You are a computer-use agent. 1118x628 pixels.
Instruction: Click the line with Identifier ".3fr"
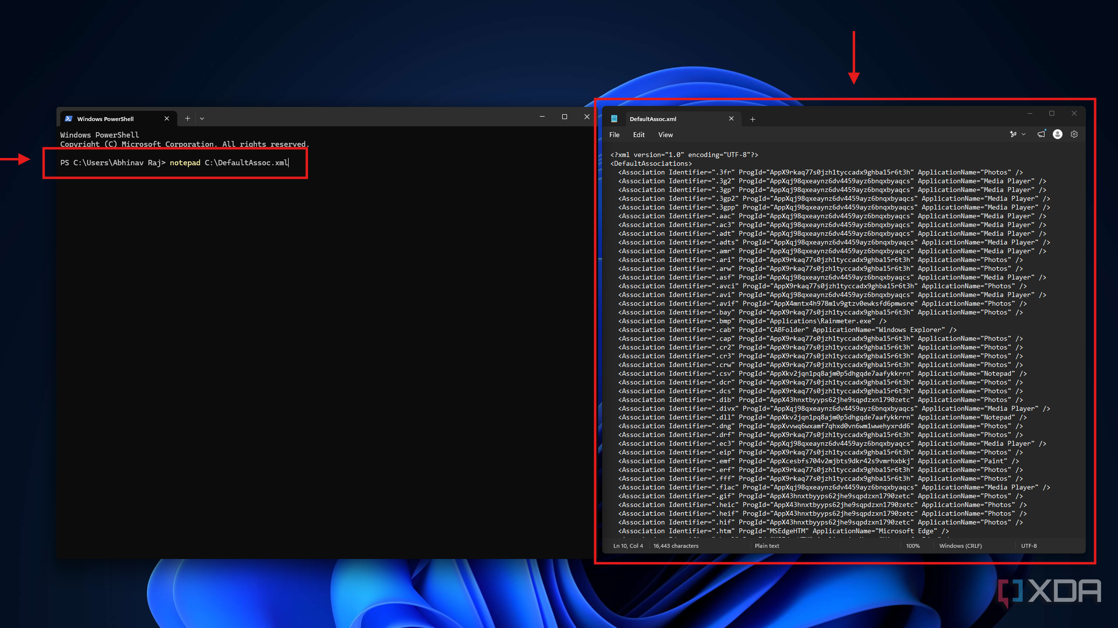click(x=821, y=173)
